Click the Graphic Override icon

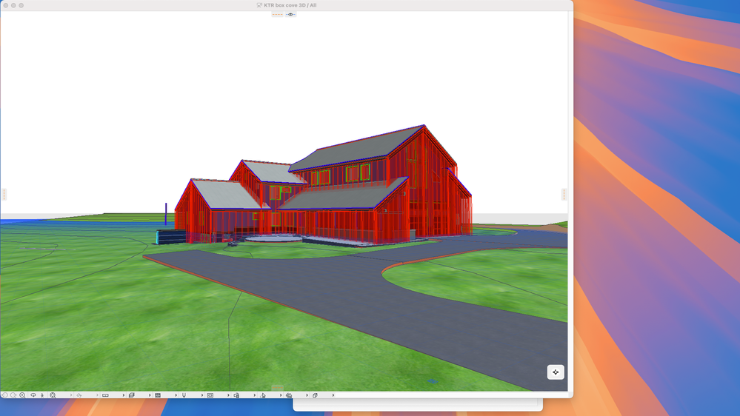(x=236, y=395)
